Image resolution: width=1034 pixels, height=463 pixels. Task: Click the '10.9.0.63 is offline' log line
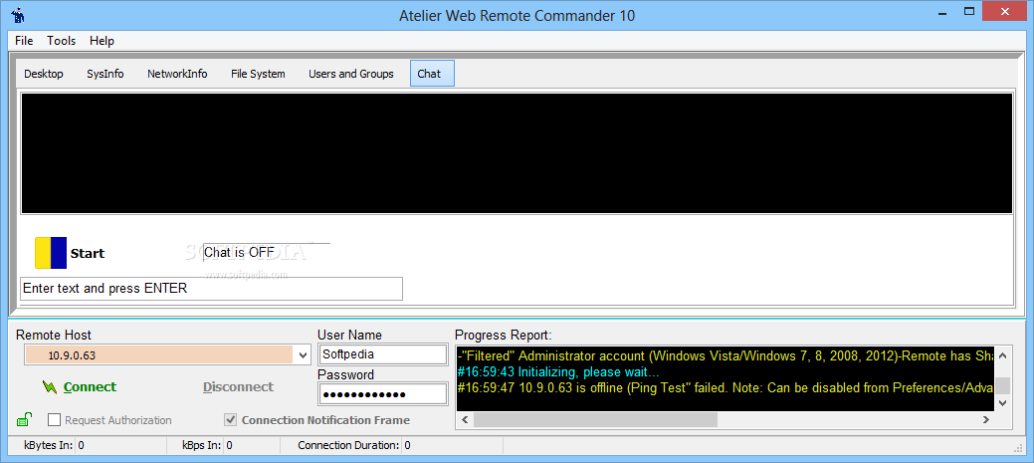pos(725,387)
